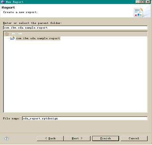
Task: Click the parent folder text field
Action: (75, 28)
